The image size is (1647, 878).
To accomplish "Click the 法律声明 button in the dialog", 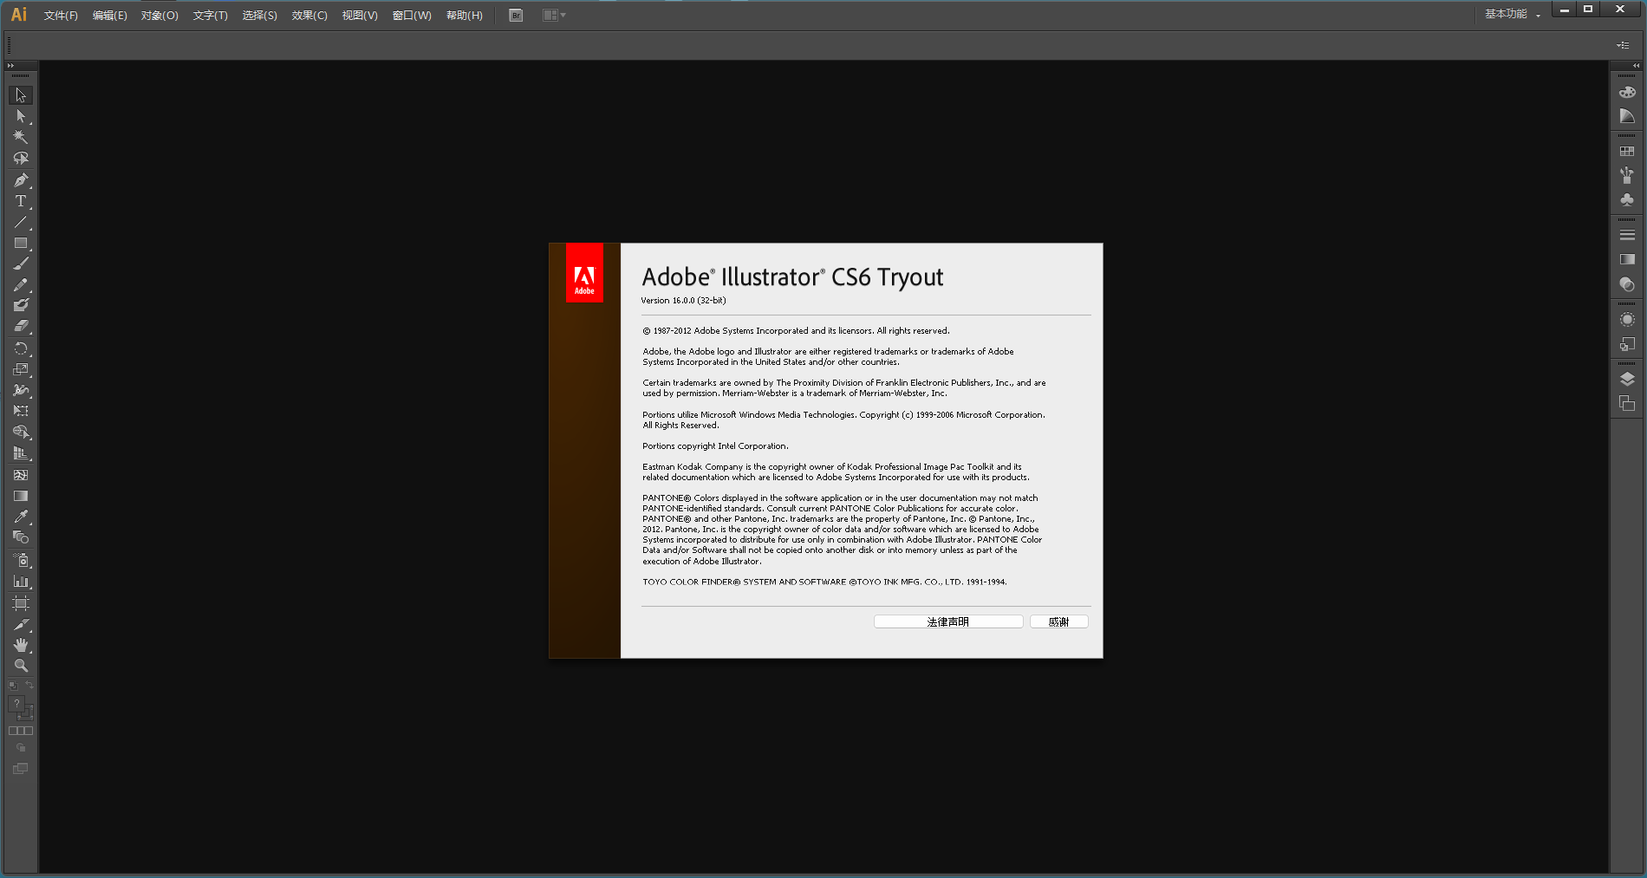I will coord(948,621).
